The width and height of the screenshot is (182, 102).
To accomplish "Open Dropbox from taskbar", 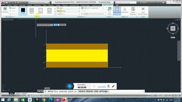I will 30,100.
